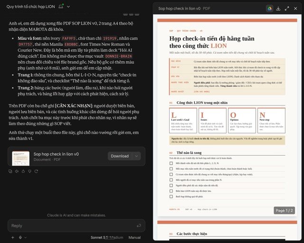Screen dimensions: 304x243
Task: Click the 'Trang 1:' bullet label
Action: pyautogui.click(x=26, y=75)
